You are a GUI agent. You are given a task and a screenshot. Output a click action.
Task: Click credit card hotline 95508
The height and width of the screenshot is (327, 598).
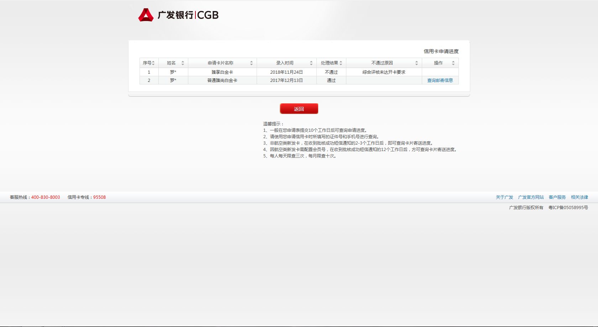(99, 197)
